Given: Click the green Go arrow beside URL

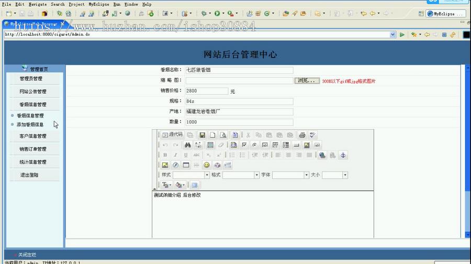Looking at the screenshot, I should (x=402, y=35).
